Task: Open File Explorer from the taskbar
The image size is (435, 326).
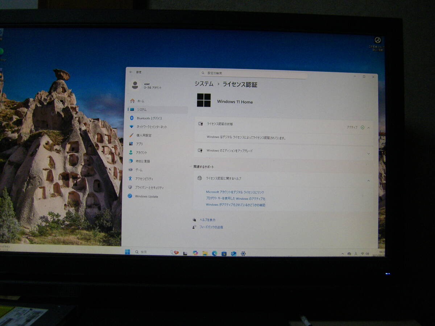Action: 205,253
